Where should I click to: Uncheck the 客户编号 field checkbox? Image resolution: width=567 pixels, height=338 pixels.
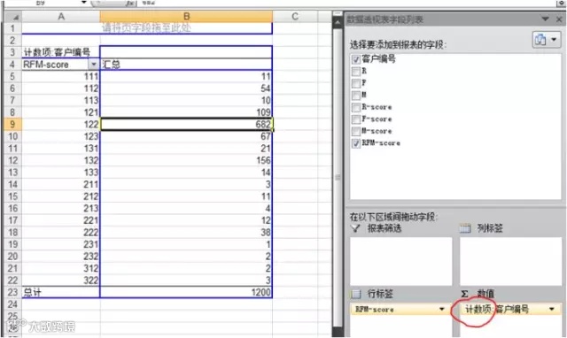tap(356, 59)
